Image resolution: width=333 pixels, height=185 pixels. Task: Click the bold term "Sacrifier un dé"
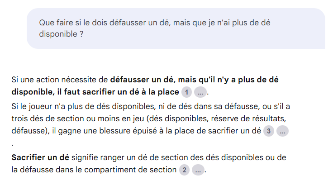[40, 157]
